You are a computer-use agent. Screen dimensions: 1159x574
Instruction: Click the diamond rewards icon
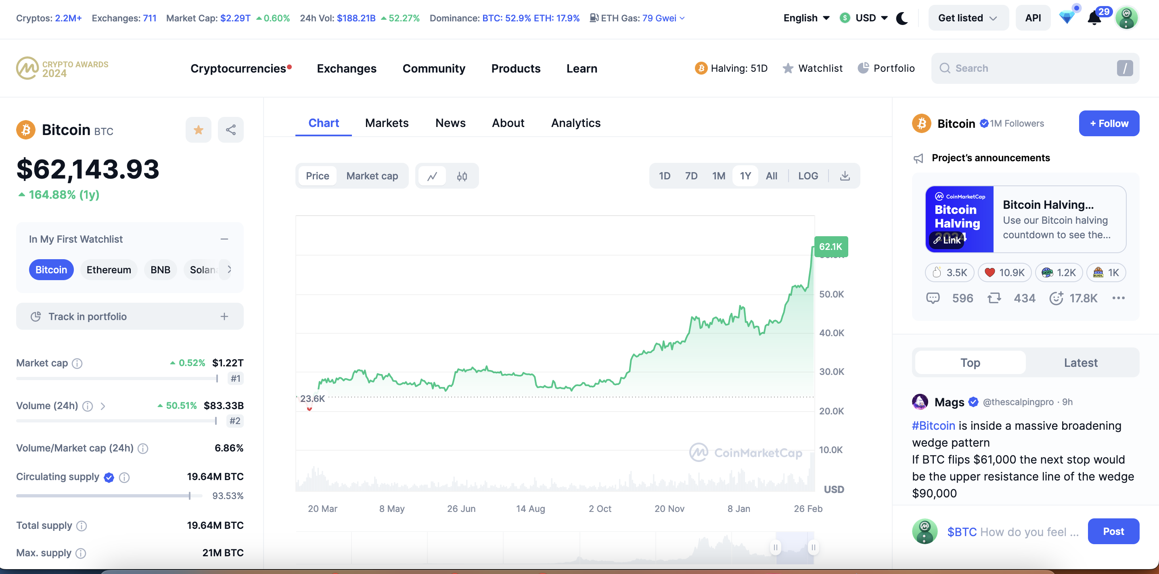tap(1067, 17)
